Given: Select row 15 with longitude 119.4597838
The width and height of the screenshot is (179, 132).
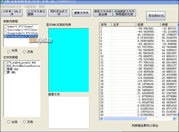Looking at the screenshot, I should pos(138,72).
